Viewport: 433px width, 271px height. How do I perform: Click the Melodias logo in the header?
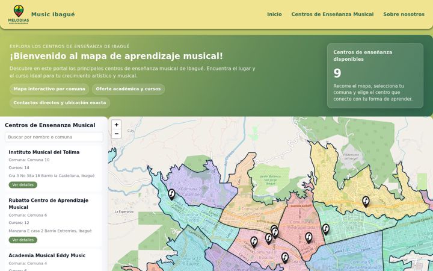point(19,14)
